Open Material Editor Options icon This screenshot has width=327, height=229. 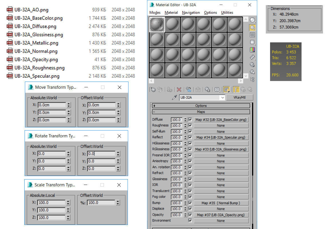252,64
